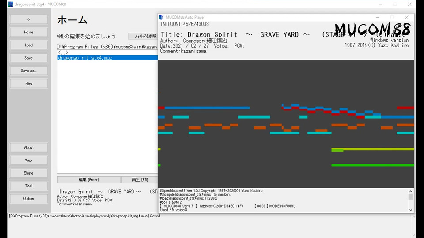Click the Save button
The height and width of the screenshot is (238, 424).
tap(29, 58)
